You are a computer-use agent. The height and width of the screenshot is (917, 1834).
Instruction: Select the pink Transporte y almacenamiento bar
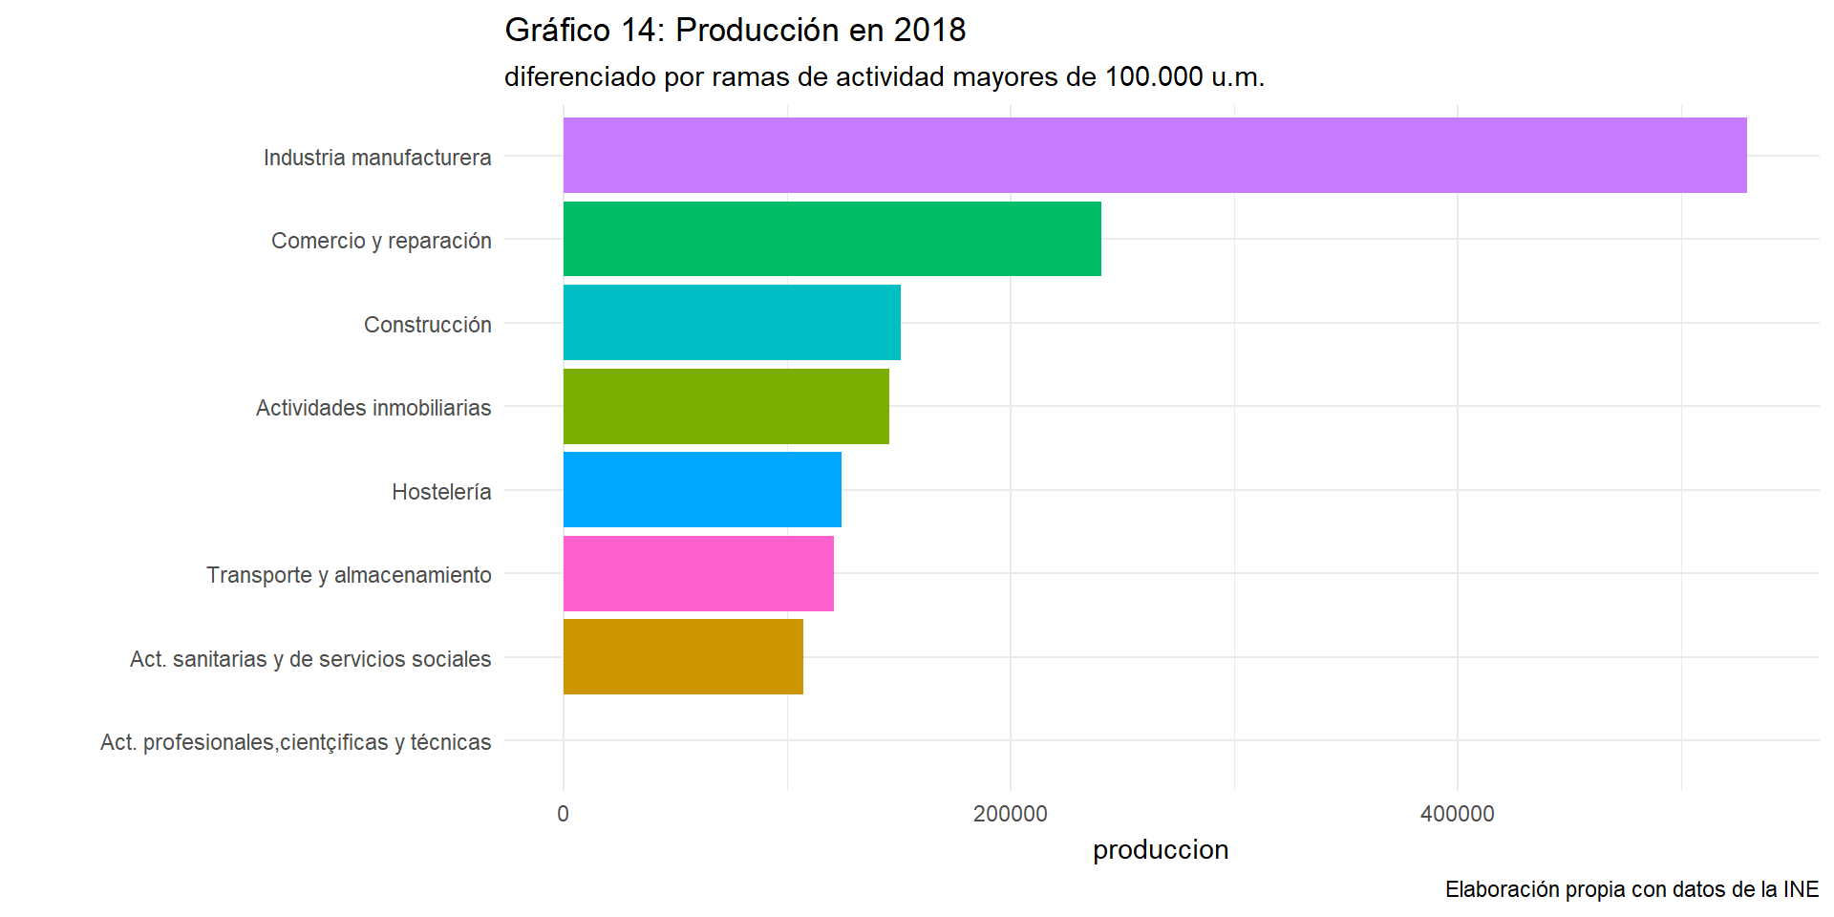click(x=698, y=573)
